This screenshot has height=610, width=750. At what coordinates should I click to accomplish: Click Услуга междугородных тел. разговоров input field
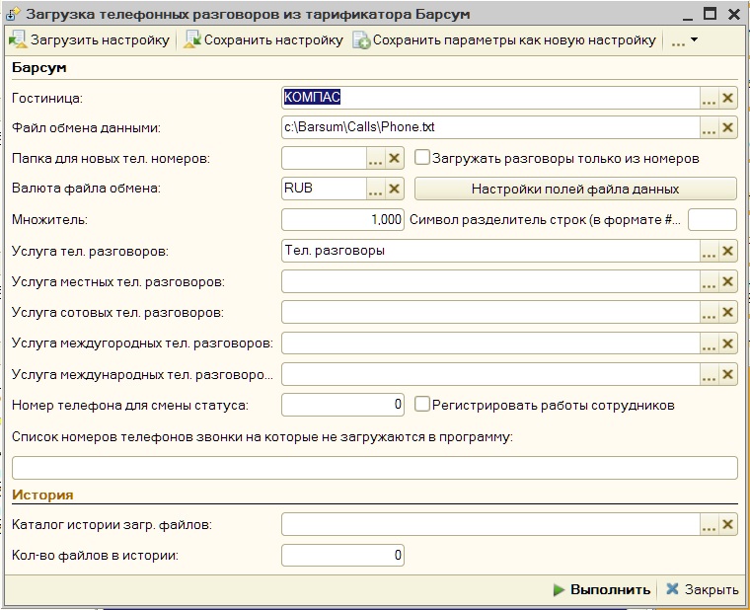490,343
